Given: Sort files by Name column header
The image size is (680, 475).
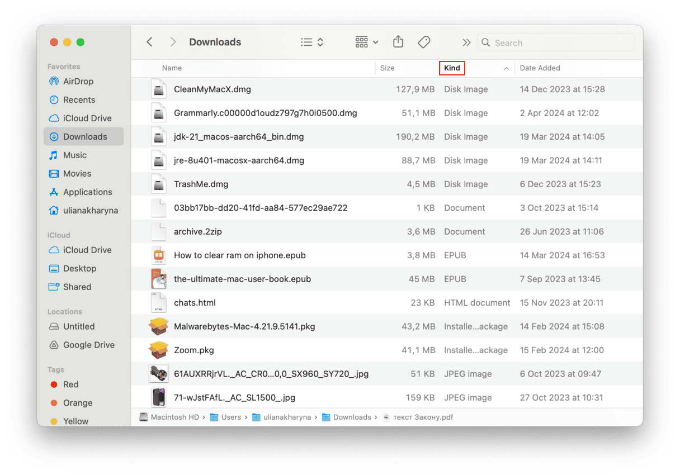Looking at the screenshot, I should [x=172, y=68].
